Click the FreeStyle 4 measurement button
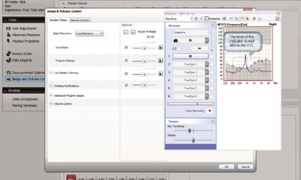Image resolution: width=301 pixels, height=180 pixels. pos(191,80)
